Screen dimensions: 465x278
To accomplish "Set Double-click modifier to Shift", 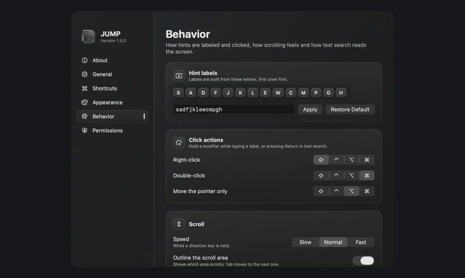I will [x=321, y=176].
